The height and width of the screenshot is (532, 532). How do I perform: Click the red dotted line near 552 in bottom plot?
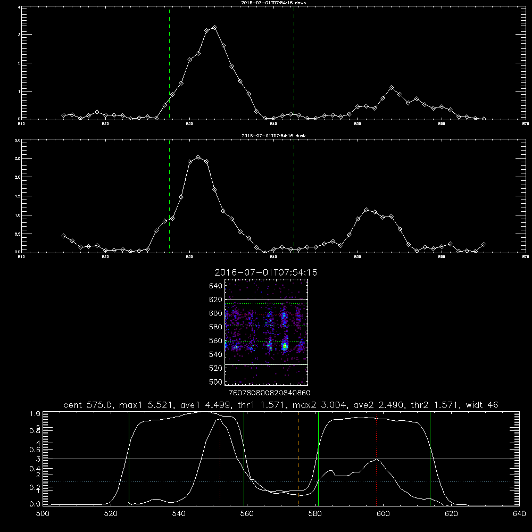click(x=220, y=459)
